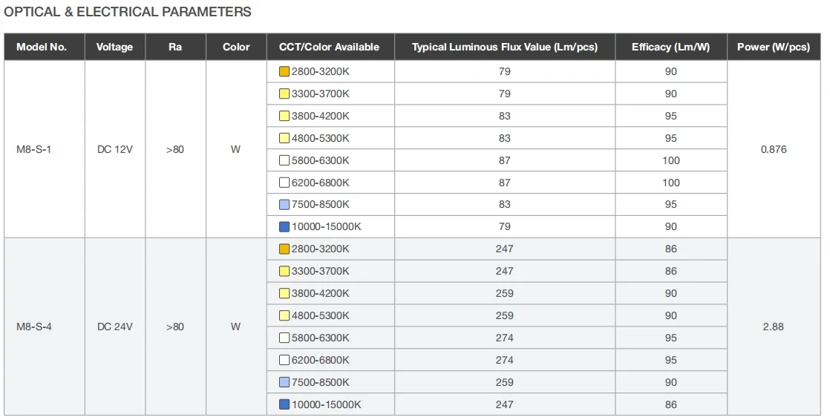This screenshot has height=420, width=830.
Task: Click the dark blue 10000-15000K swatch for M8-S-4
Action: click(284, 404)
